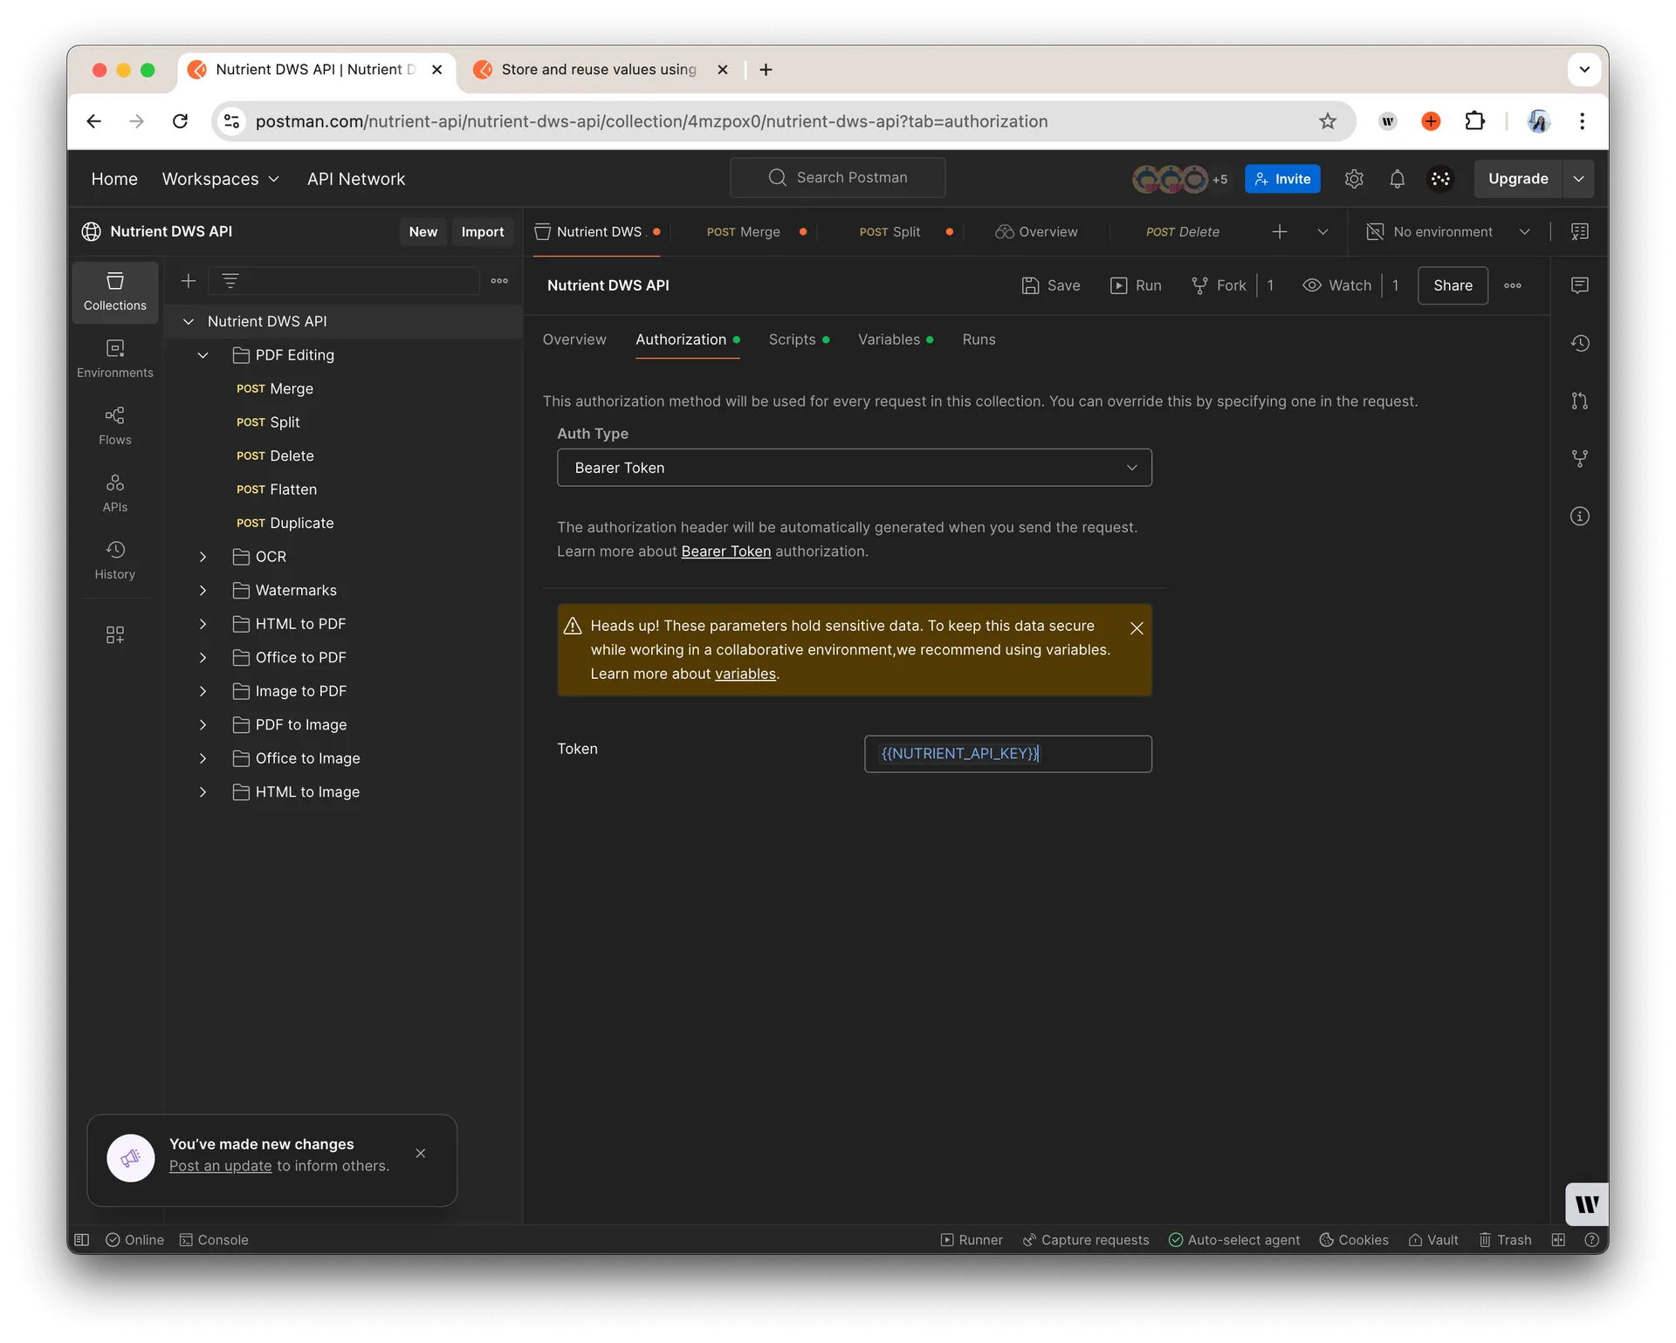
Task: Switch to the Variables tab
Action: click(x=895, y=339)
